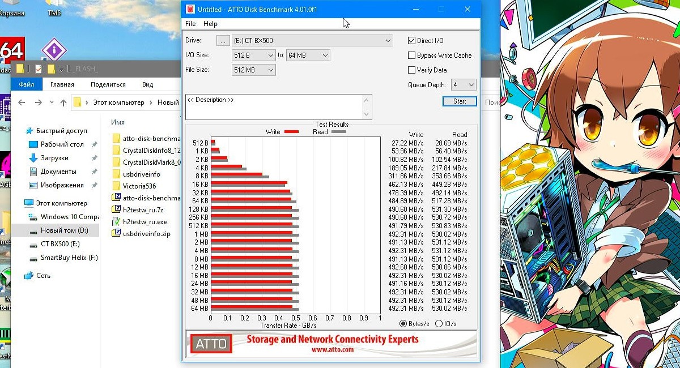Enable Bypass Write Cache checkbox
The height and width of the screenshot is (368, 680).
412,55
